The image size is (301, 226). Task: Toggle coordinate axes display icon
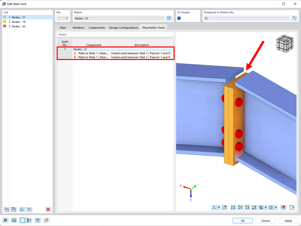pyautogui.click(x=214, y=207)
